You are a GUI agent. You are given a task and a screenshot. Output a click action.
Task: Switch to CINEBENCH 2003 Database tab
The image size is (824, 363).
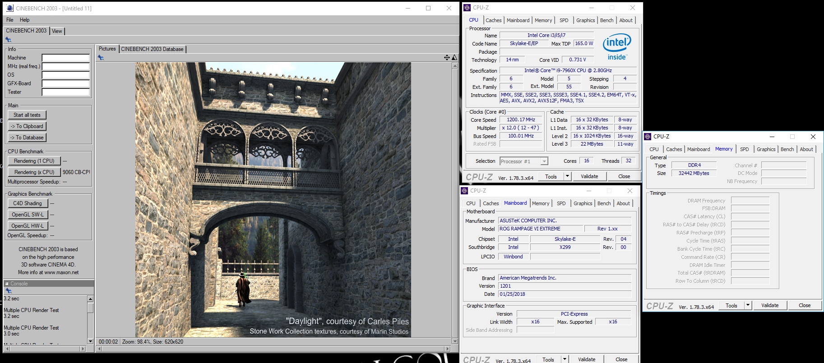(152, 49)
